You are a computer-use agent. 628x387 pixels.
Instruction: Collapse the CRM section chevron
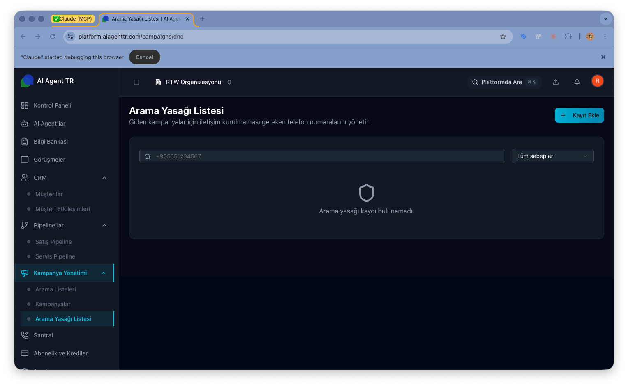pos(104,178)
